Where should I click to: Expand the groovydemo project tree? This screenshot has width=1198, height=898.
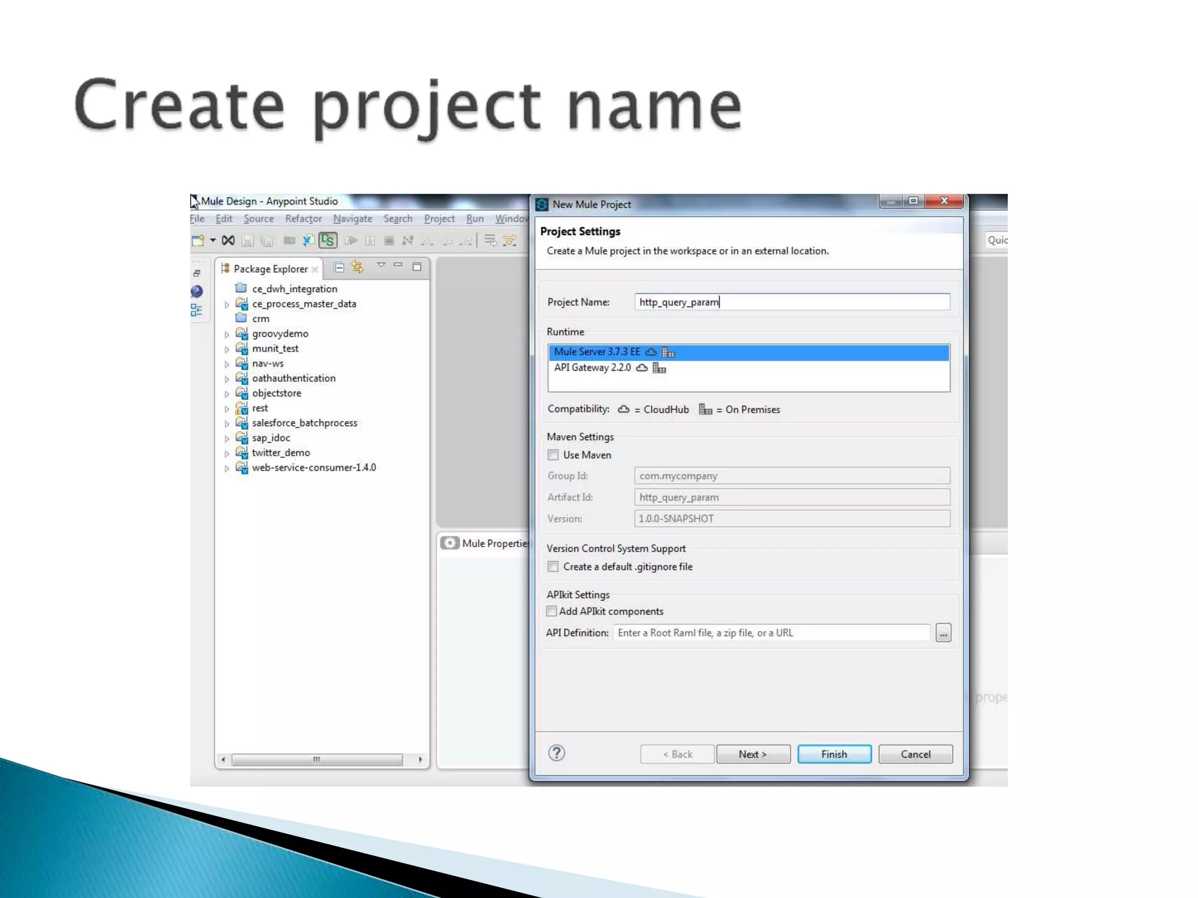coord(227,334)
